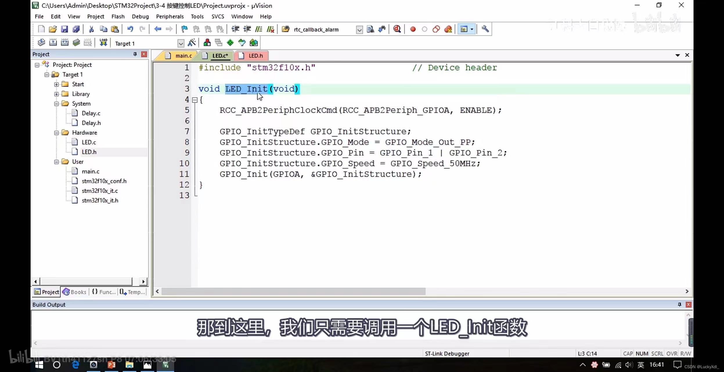Open the Peripherals menu
Image resolution: width=724 pixels, height=372 pixels.
point(170,17)
